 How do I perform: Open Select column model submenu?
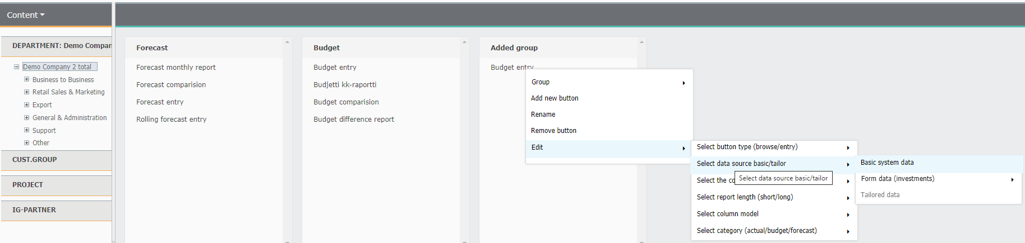(x=774, y=214)
